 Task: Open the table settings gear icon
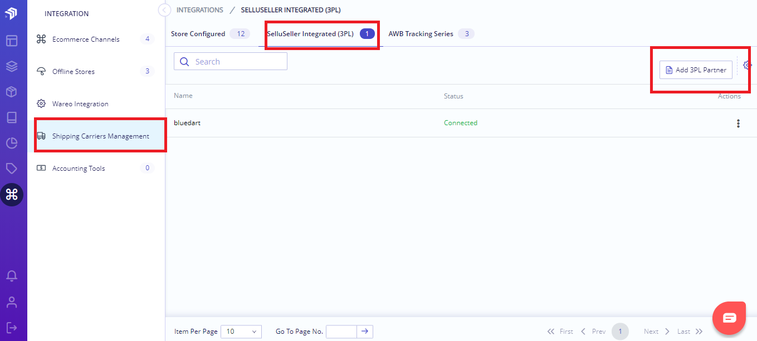[746, 65]
